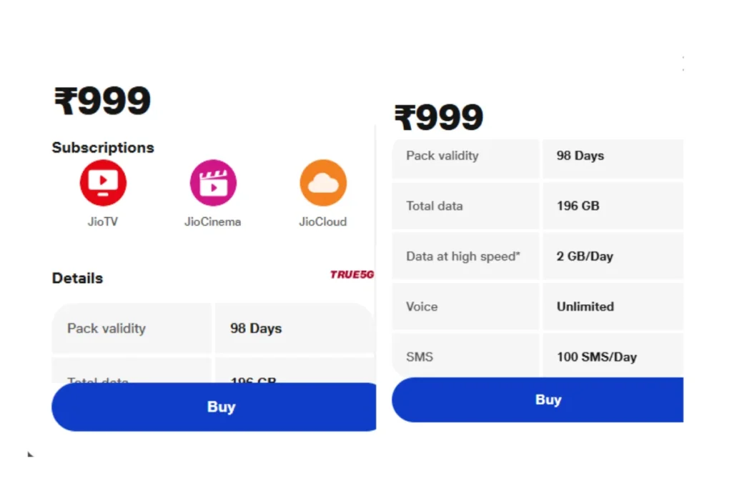Click the 100 SMS/Day value

[x=597, y=357]
